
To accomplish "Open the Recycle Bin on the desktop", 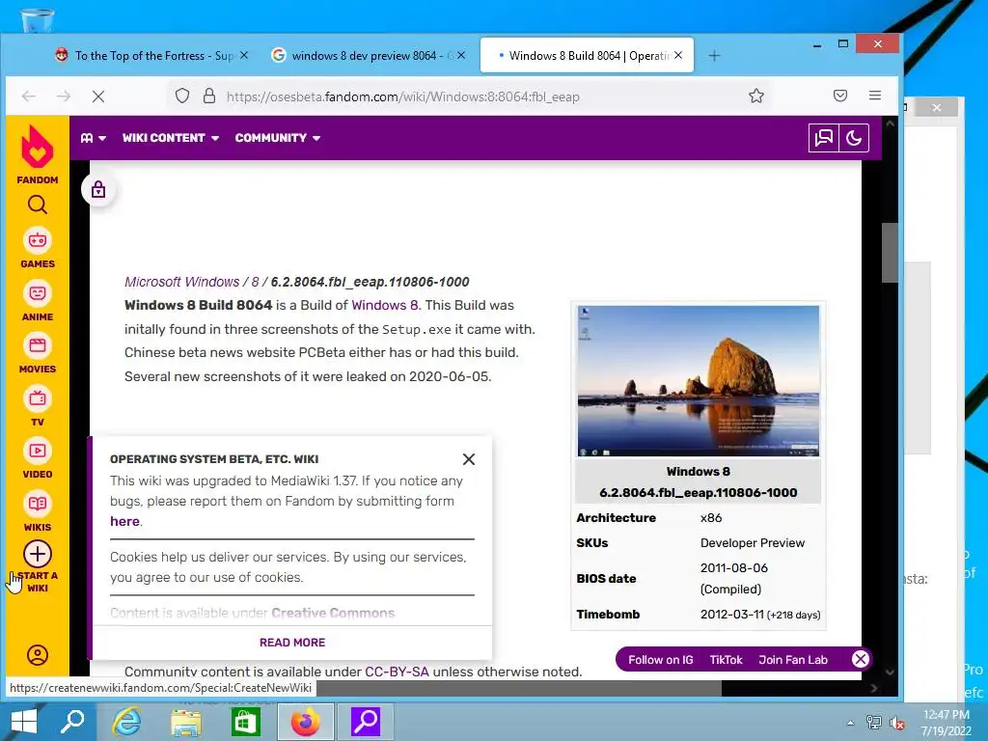I will pos(38,20).
